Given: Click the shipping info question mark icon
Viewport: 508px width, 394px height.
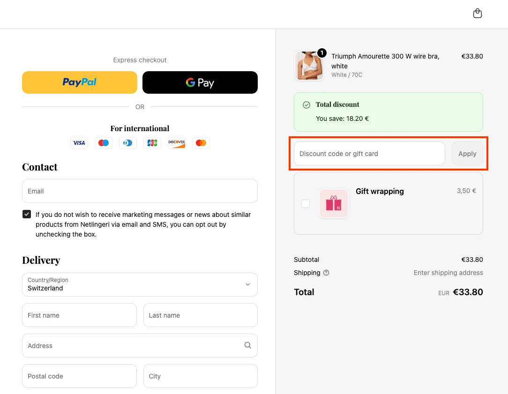Looking at the screenshot, I should (x=326, y=273).
